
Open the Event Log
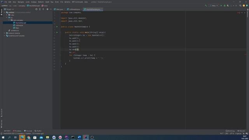(230, 131)
